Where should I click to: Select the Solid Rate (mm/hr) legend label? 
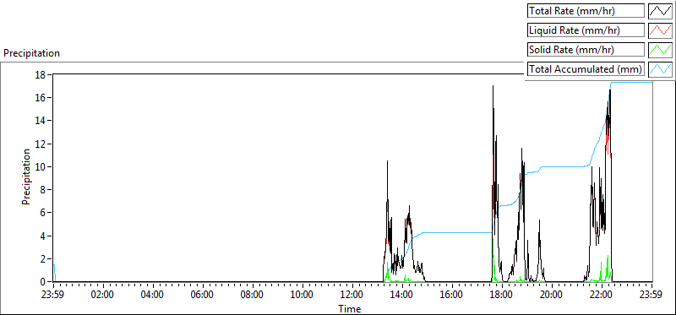(586, 50)
